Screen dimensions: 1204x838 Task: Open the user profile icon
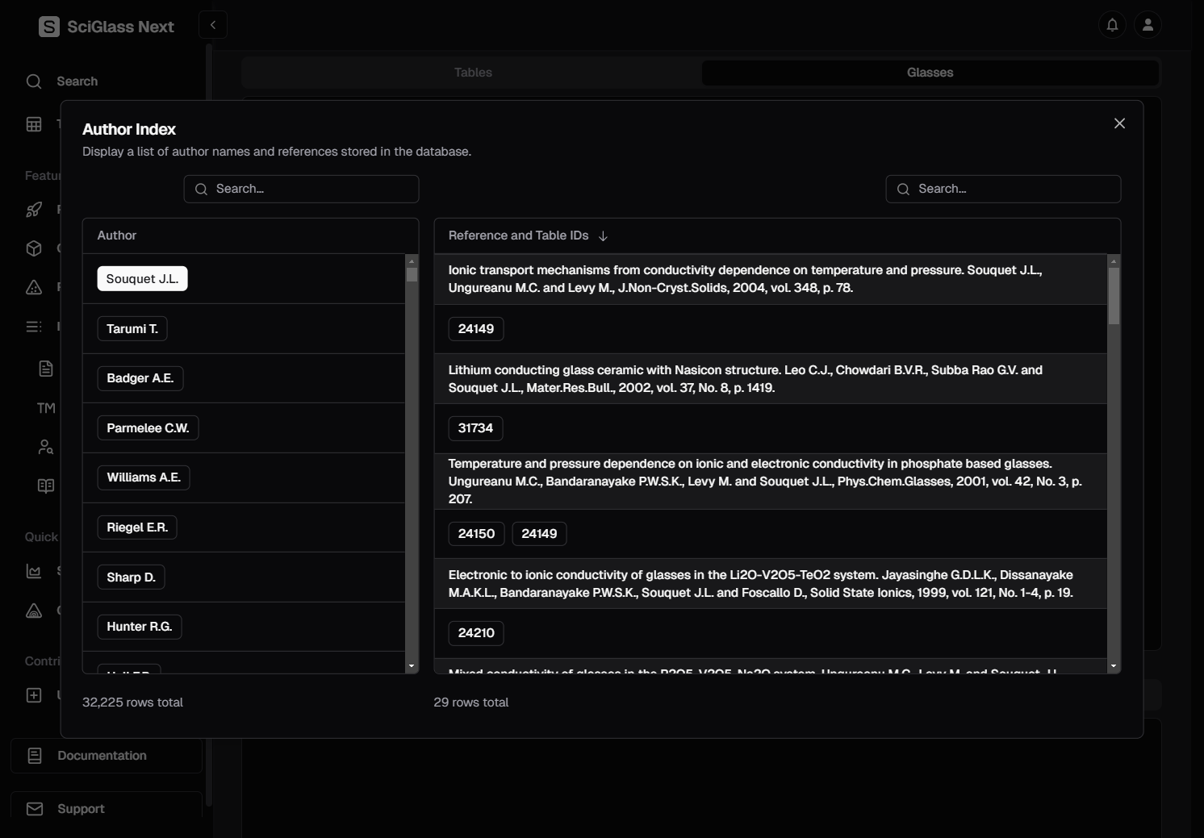(1148, 25)
